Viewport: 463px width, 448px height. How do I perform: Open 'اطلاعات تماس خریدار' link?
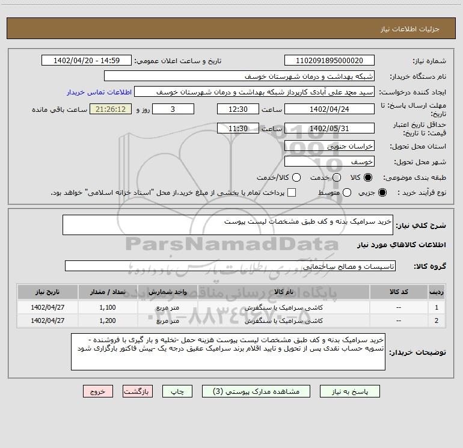click(x=99, y=92)
